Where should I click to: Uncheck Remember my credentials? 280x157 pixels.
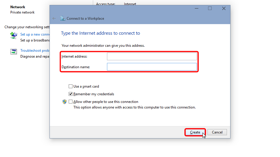[70, 94]
